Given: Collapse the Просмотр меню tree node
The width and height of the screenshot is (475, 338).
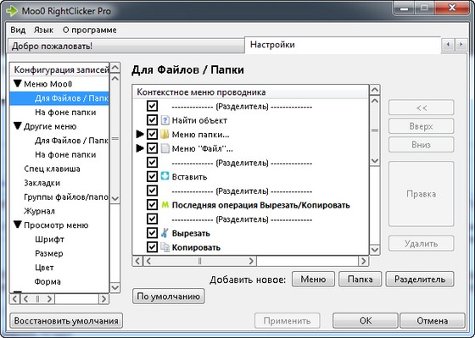Looking at the screenshot, I should tap(18, 224).
